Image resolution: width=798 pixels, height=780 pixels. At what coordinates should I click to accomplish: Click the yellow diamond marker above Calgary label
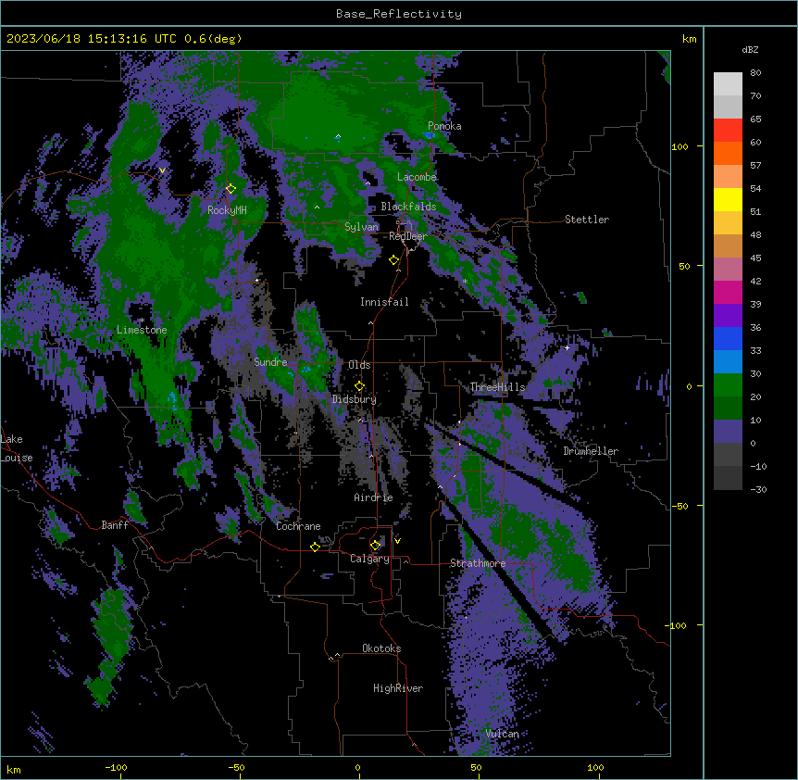(375, 545)
